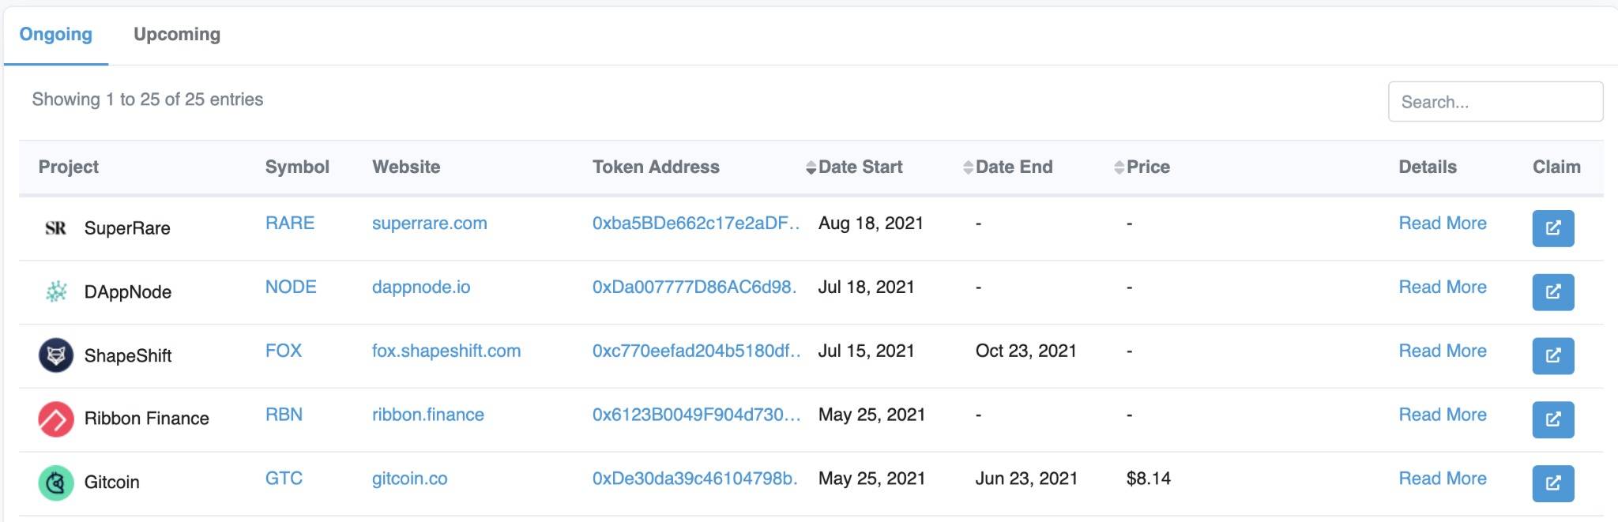Click the Gitcoin green logo
1618x522 pixels.
point(56,483)
